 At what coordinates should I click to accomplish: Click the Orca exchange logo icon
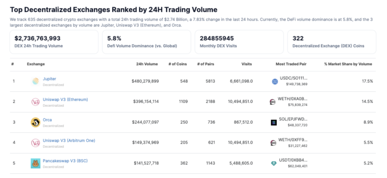[x=35, y=122]
